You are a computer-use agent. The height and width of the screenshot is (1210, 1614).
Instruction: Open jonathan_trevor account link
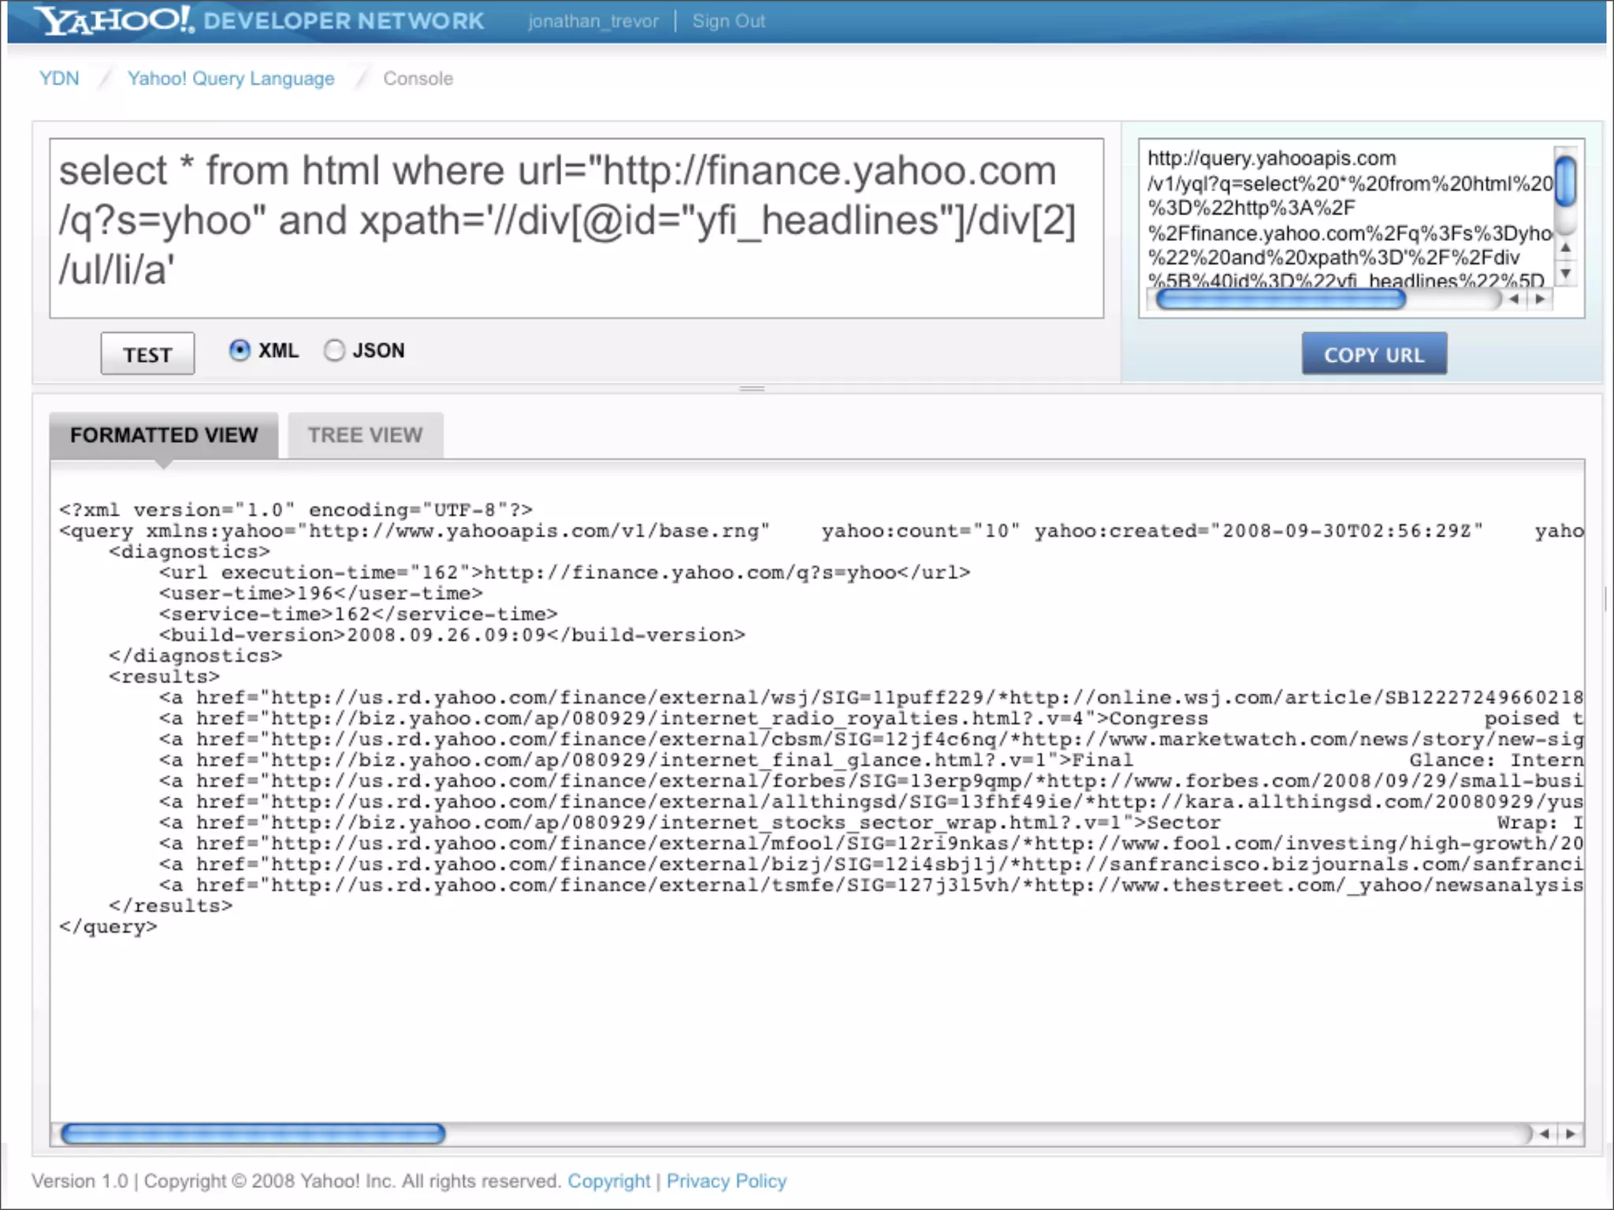(593, 21)
